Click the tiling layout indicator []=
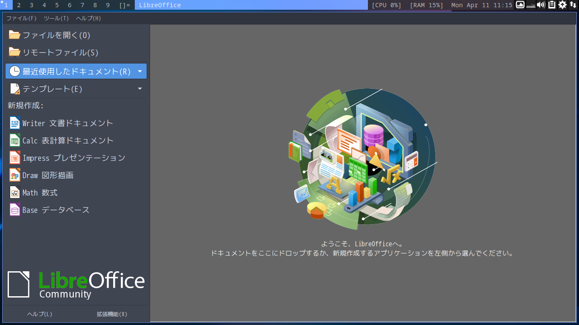Viewport: 579px width, 325px height. tap(125, 5)
